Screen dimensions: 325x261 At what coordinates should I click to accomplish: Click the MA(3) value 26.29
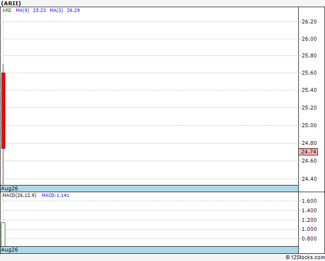74,11
